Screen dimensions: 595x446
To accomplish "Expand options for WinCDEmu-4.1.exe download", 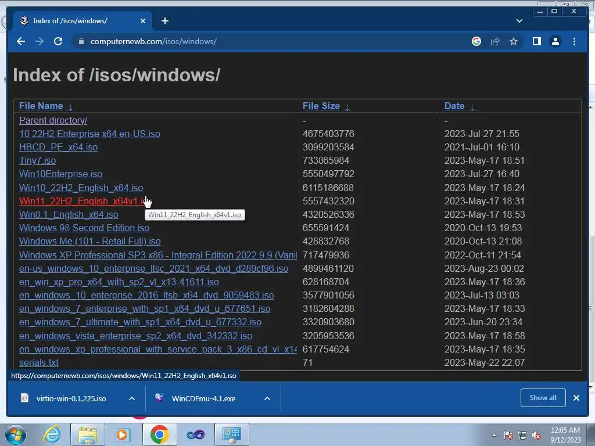I will (x=267, y=398).
